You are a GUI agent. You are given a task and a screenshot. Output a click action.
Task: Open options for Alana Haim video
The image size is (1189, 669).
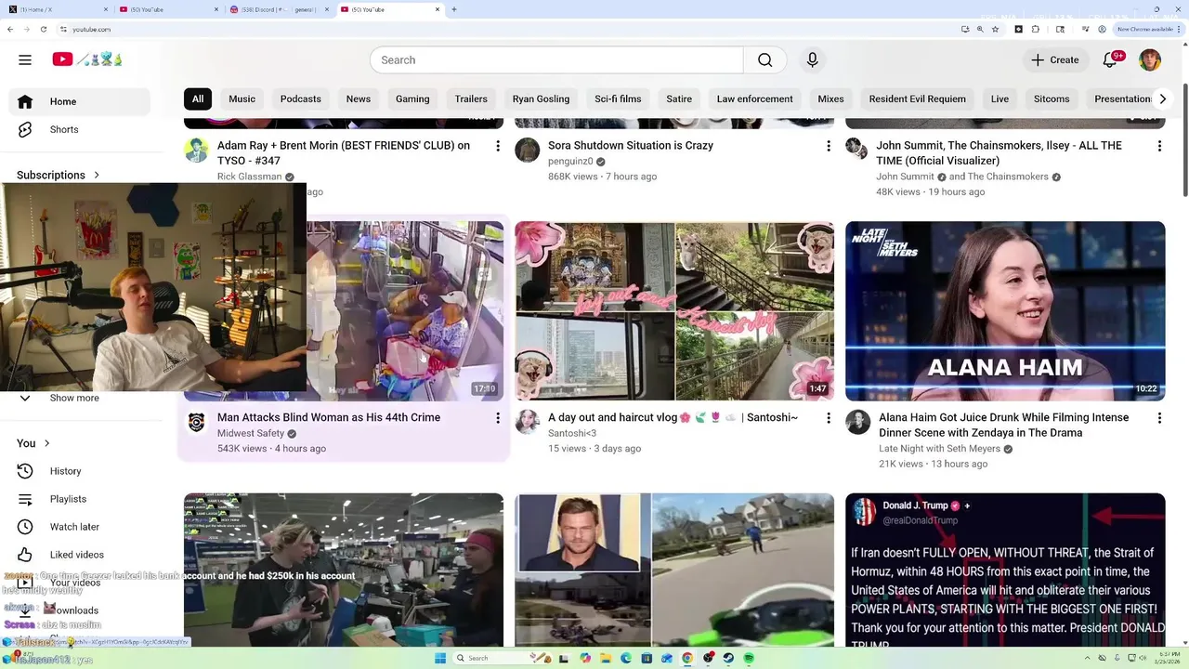1159,418
